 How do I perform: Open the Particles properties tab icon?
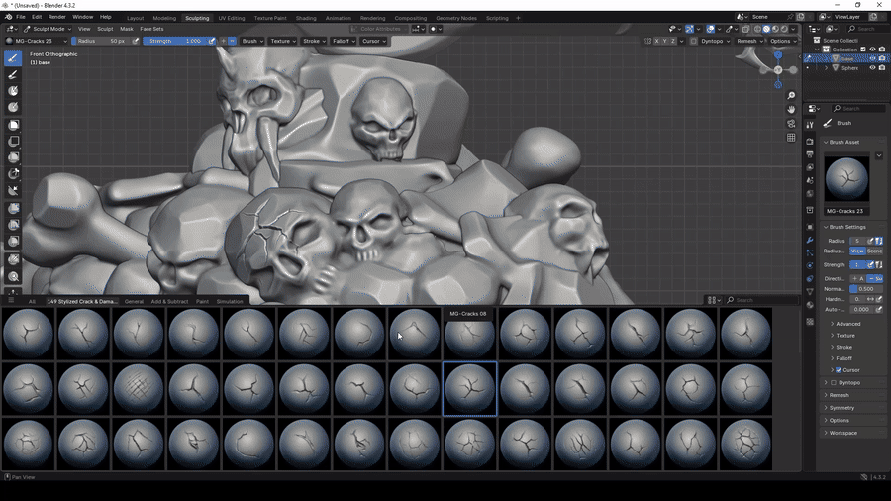(810, 252)
